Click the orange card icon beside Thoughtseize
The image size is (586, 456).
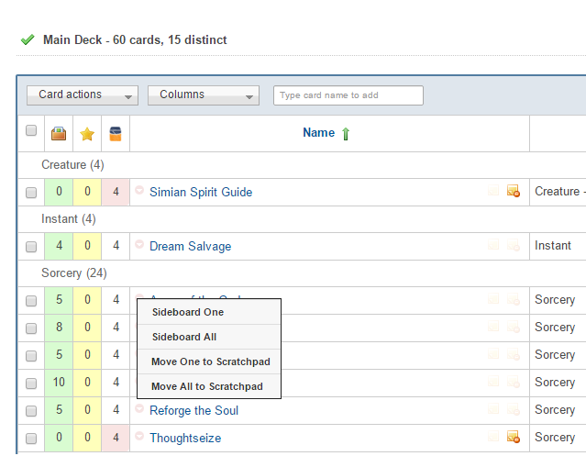pyautogui.click(x=513, y=438)
